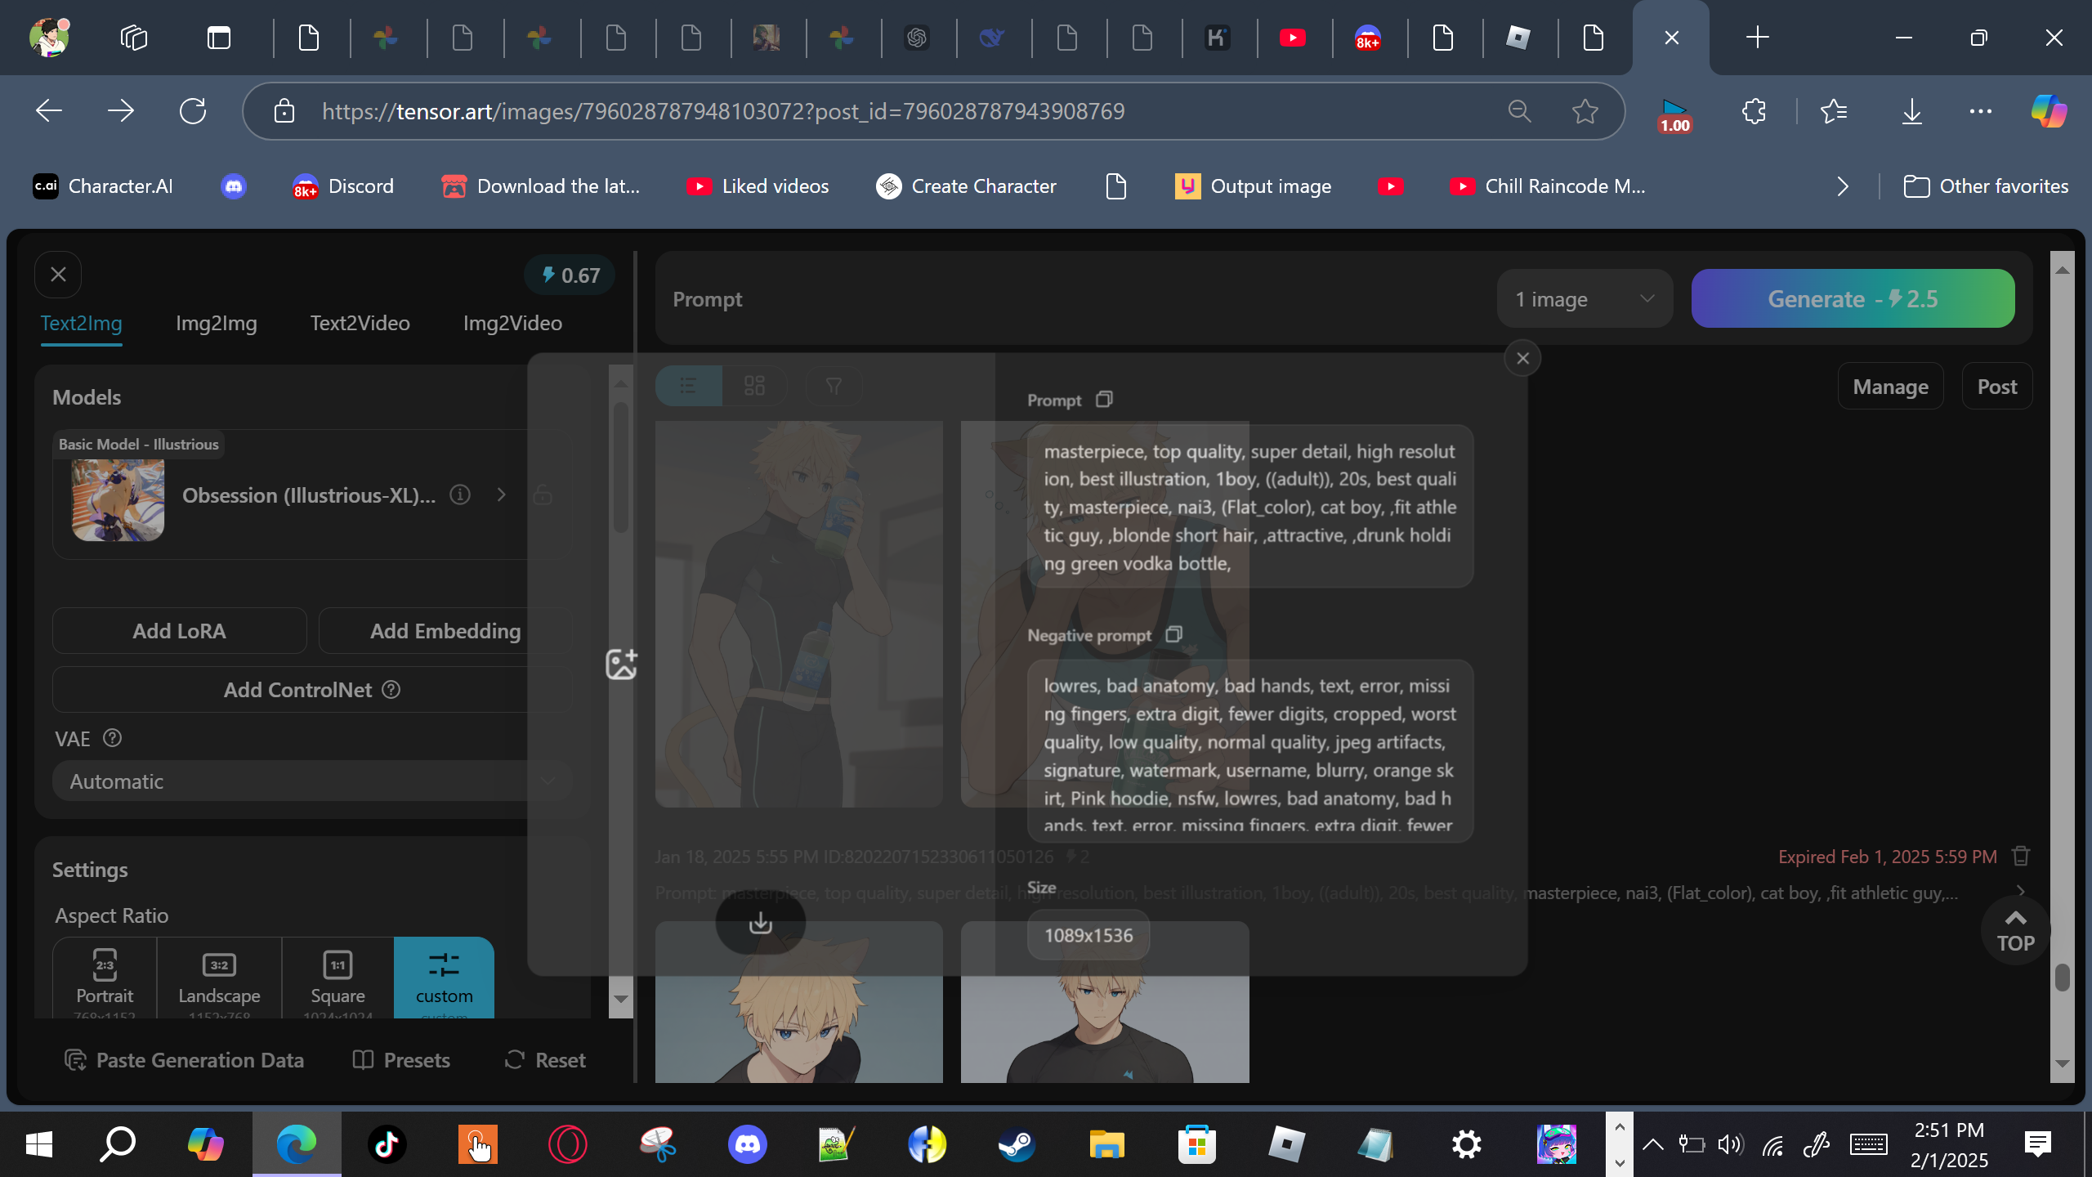
Task: Show model info for Obsession Illustrious-XL
Action: (460, 495)
